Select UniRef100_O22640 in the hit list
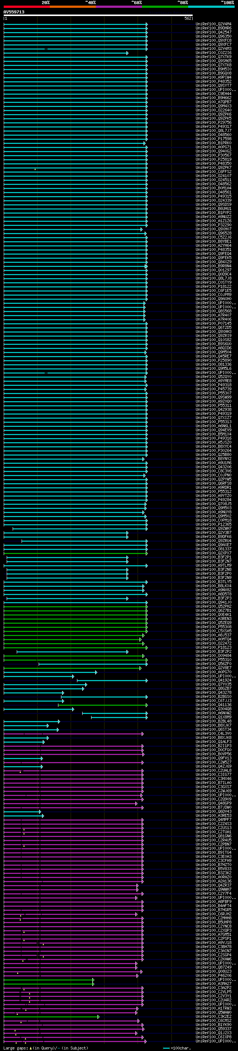Image resolution: width=238 pixels, height=1051 pixels. (213, 110)
